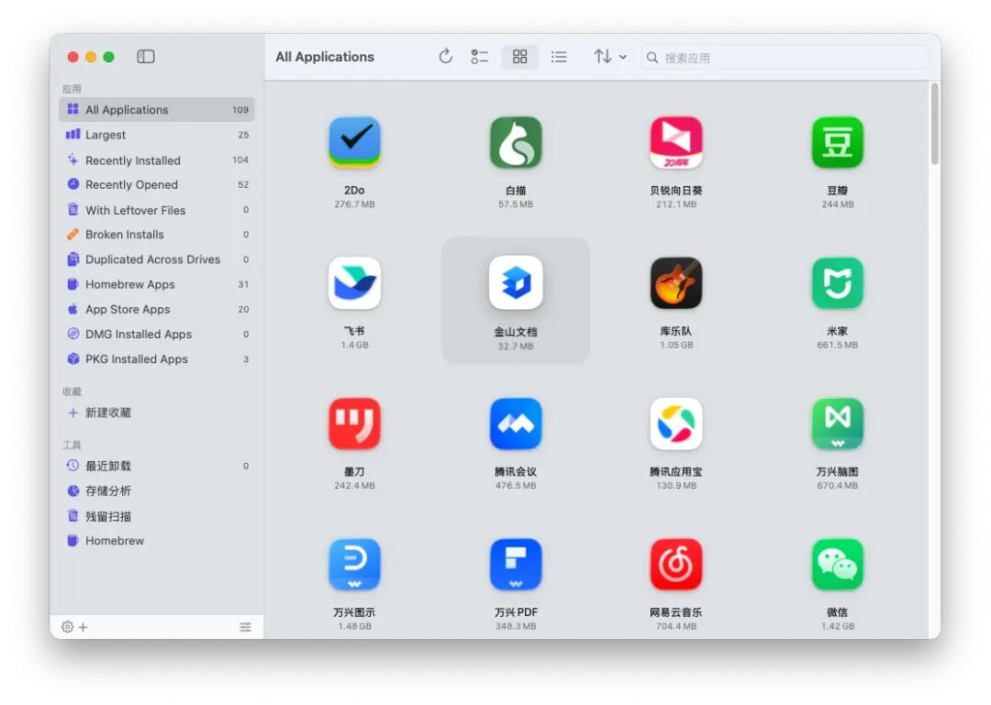991x705 pixels.
Task: Click the vertical scrollbar thumb
Action: click(x=935, y=125)
